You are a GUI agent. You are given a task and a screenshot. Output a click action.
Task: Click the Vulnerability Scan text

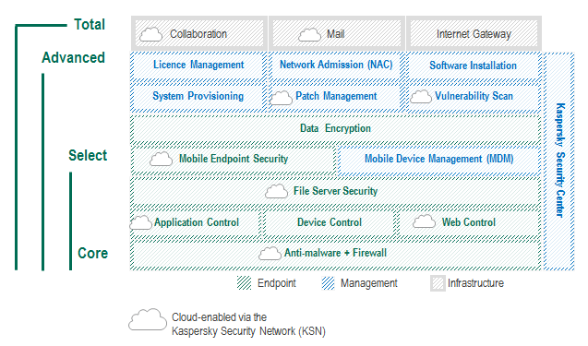(x=474, y=96)
